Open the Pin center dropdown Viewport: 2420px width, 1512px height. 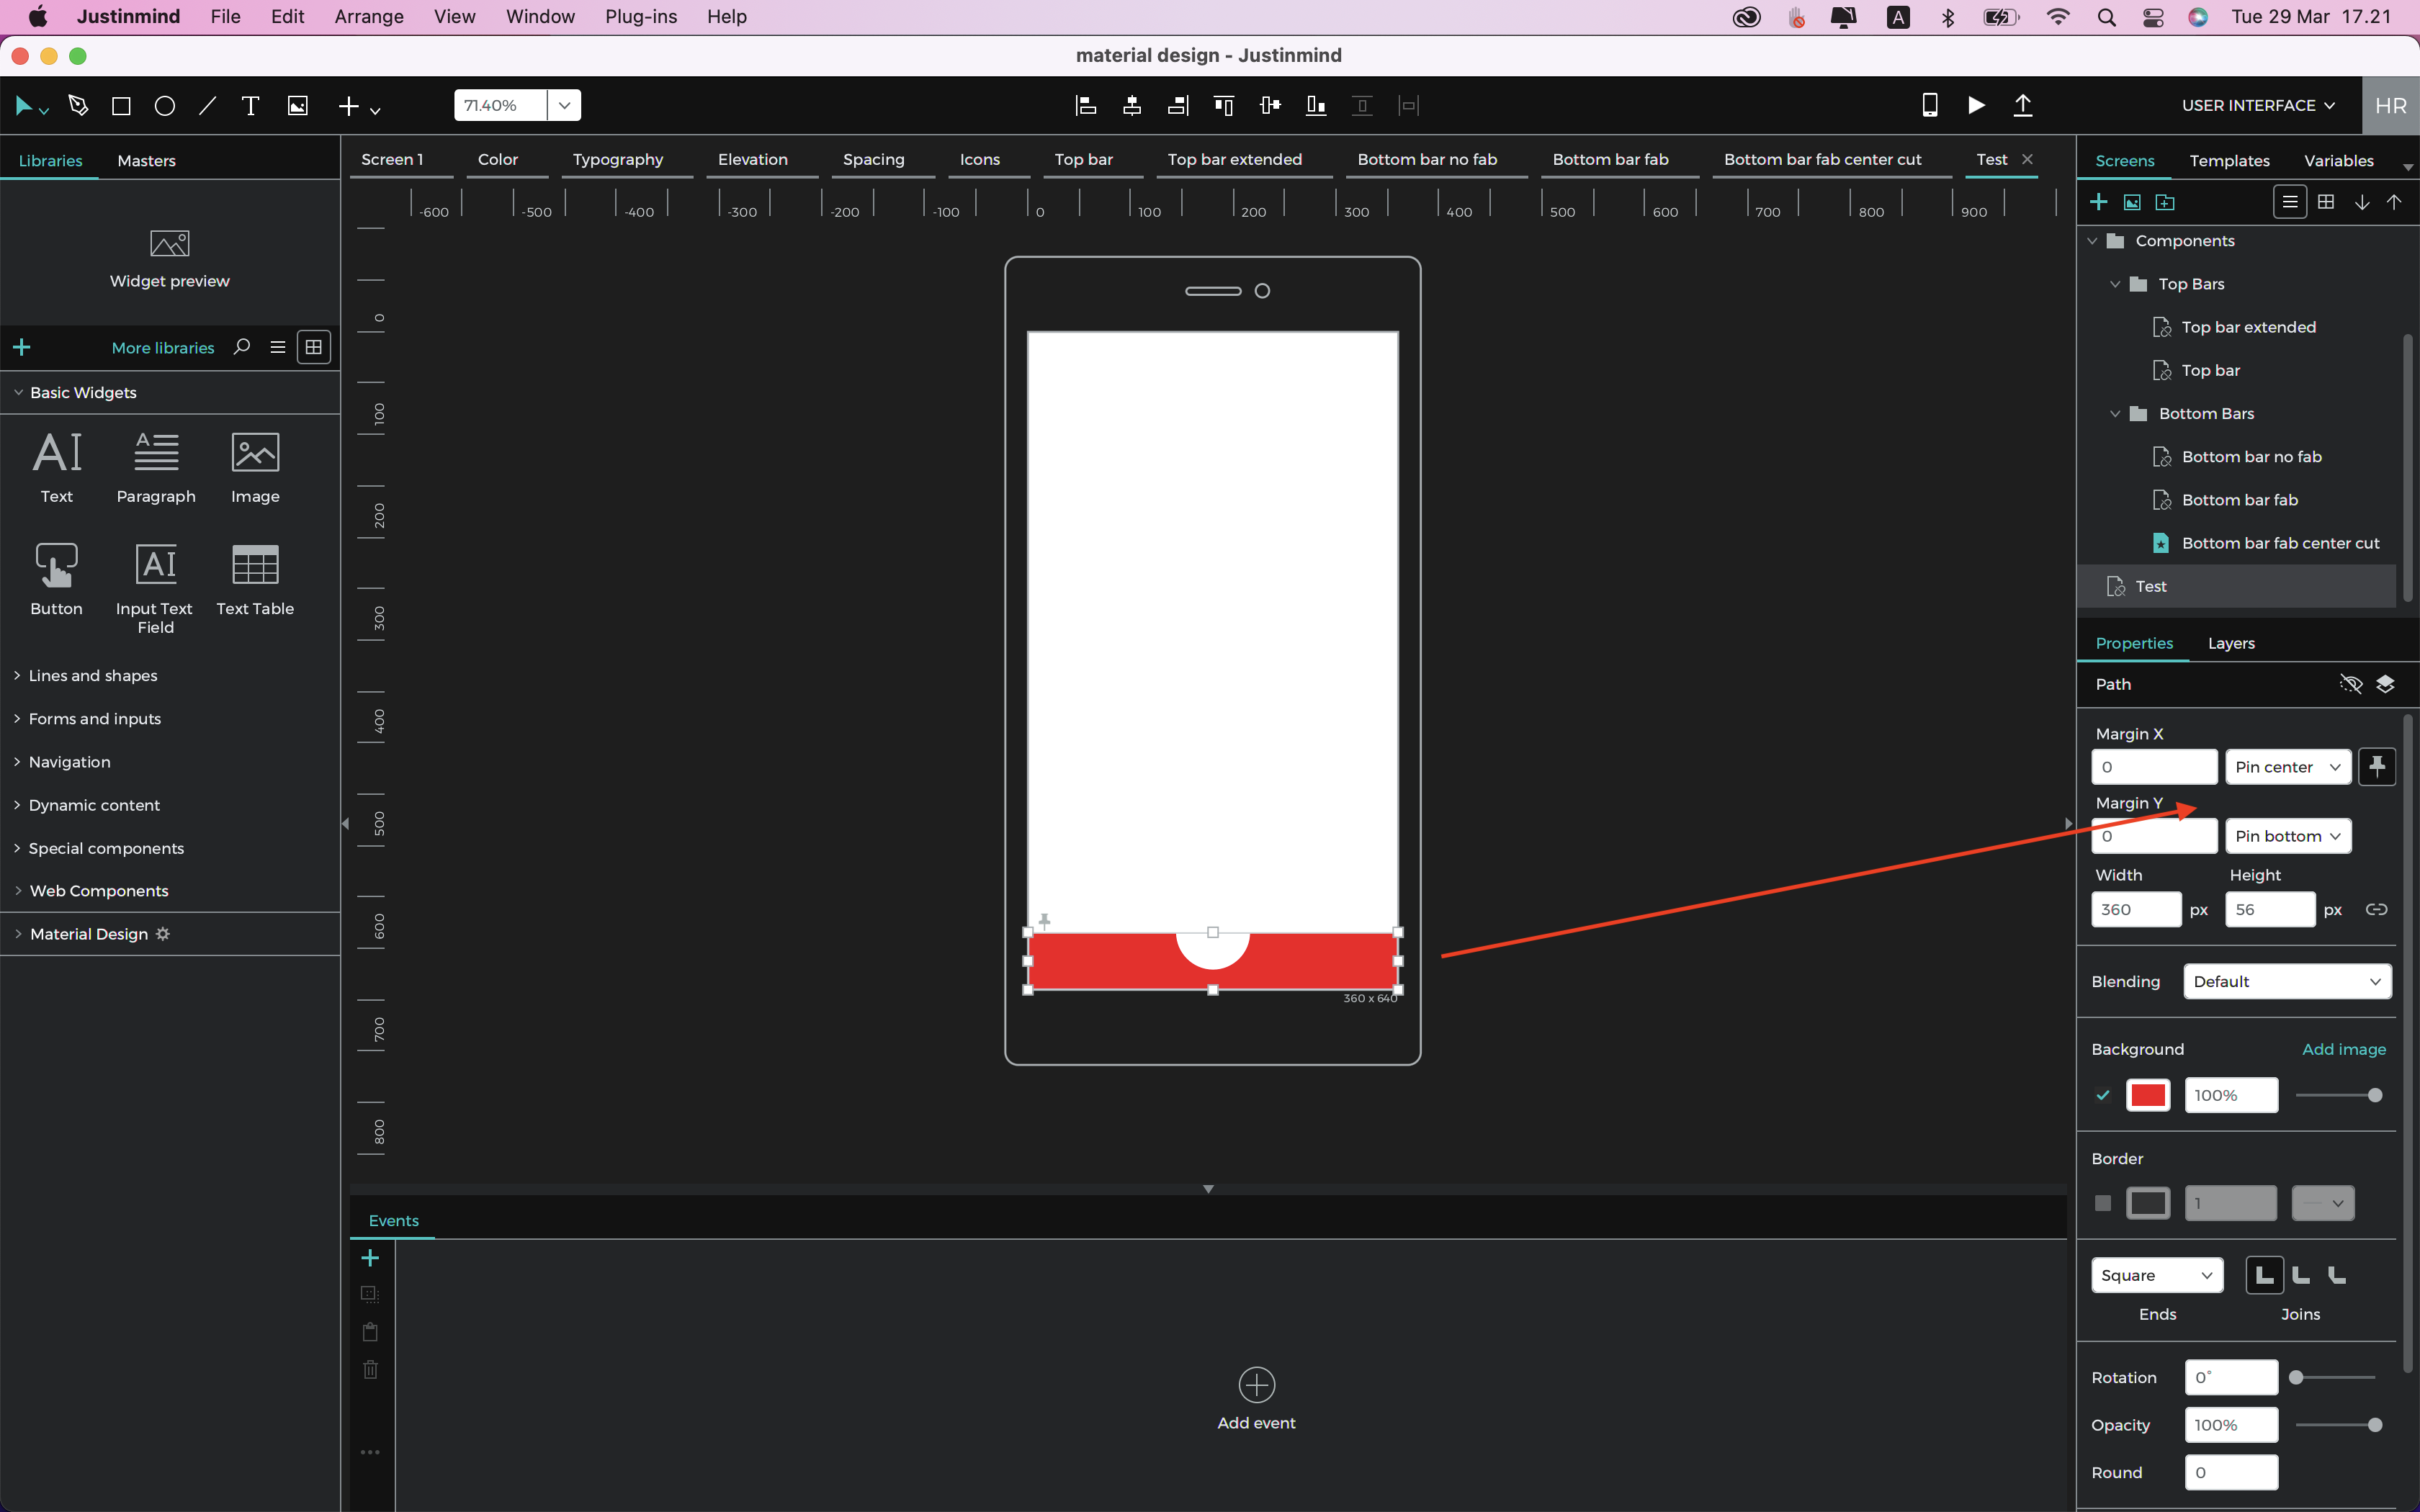coord(2288,767)
